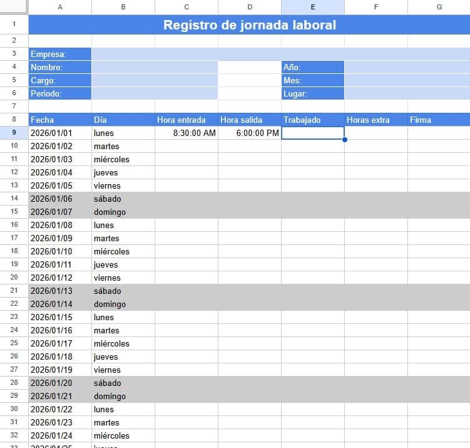Select column G header

[x=439, y=7]
